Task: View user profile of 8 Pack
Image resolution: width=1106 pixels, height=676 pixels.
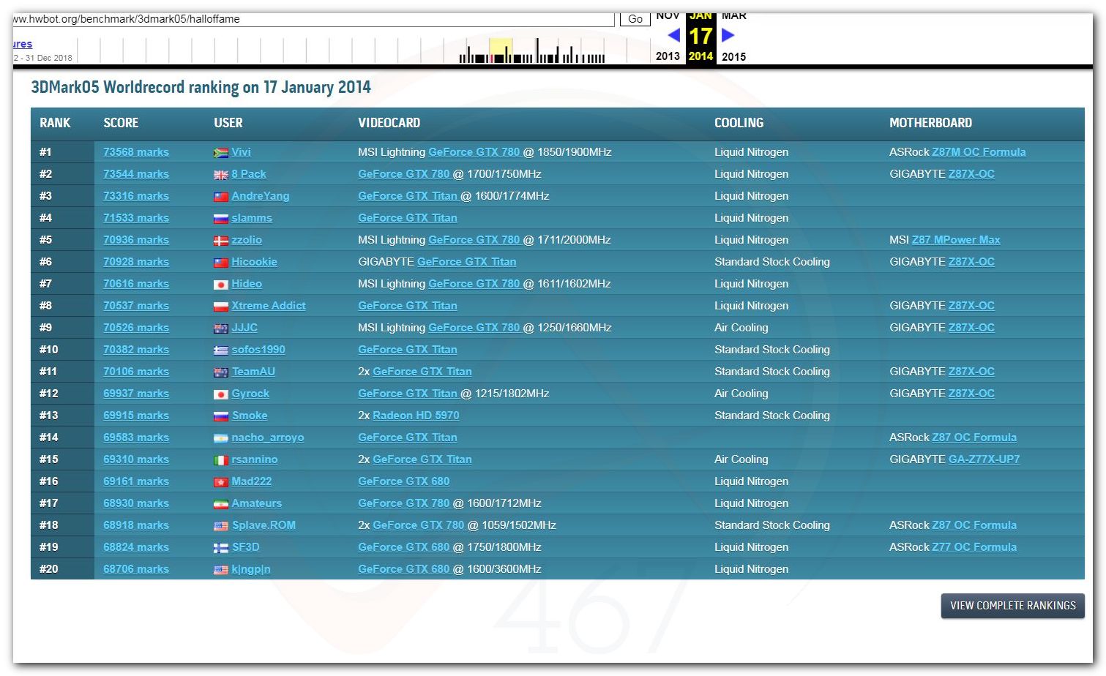Action: [249, 174]
